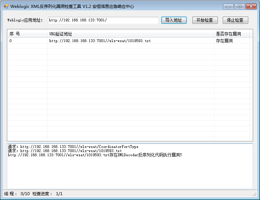Sort by the 序 号 column header
This screenshot has width=260, height=200.
coord(27,34)
